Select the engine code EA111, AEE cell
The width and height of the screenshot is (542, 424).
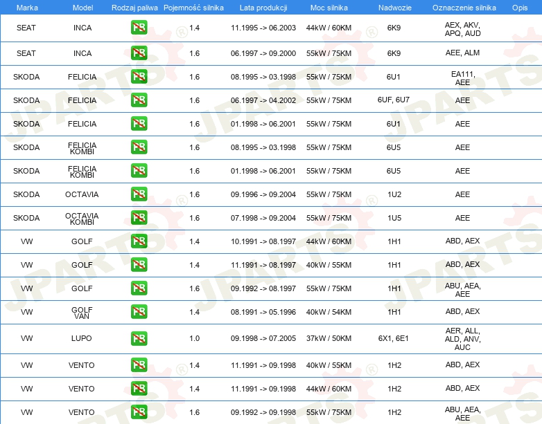pyautogui.click(x=462, y=78)
